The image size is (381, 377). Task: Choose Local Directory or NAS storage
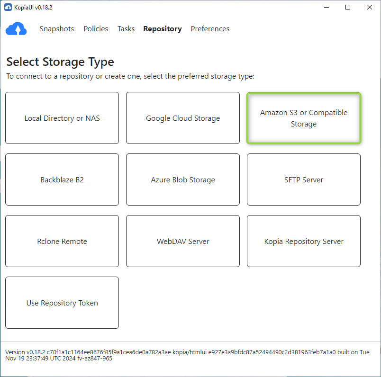[62, 118]
